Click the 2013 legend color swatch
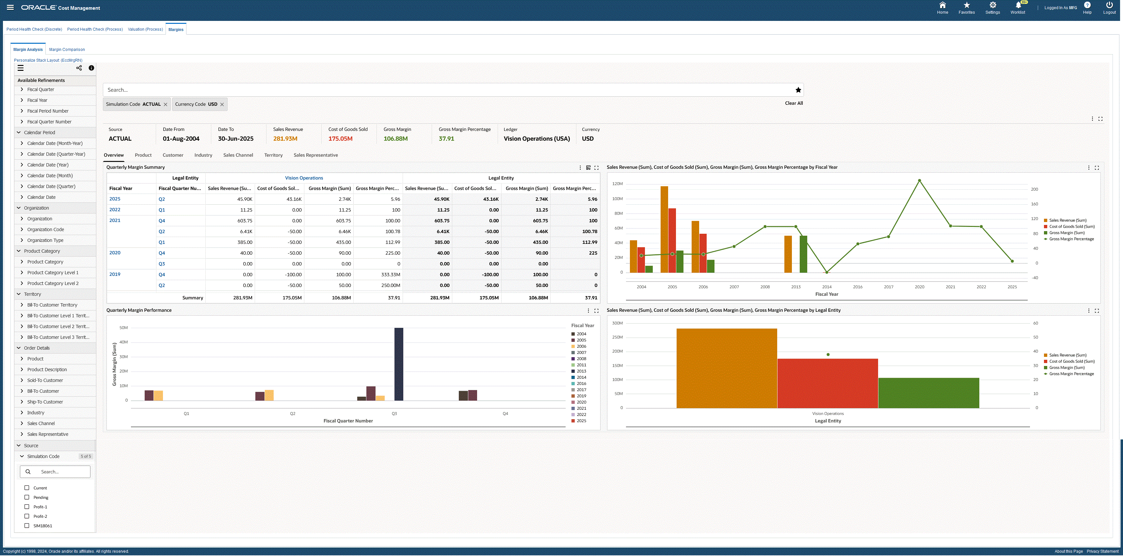Viewport: 1123px width, 556px height. click(x=573, y=371)
